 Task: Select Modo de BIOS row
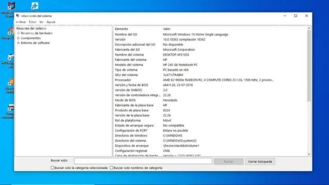[211, 100]
